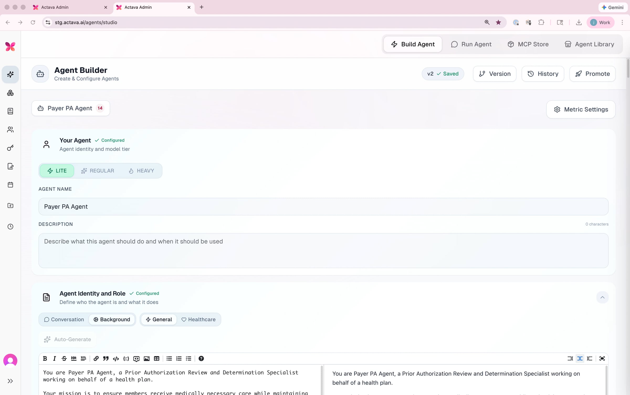The image size is (630, 395).
Task: Open the calendar icon in left sidebar
Action: (x=10, y=185)
